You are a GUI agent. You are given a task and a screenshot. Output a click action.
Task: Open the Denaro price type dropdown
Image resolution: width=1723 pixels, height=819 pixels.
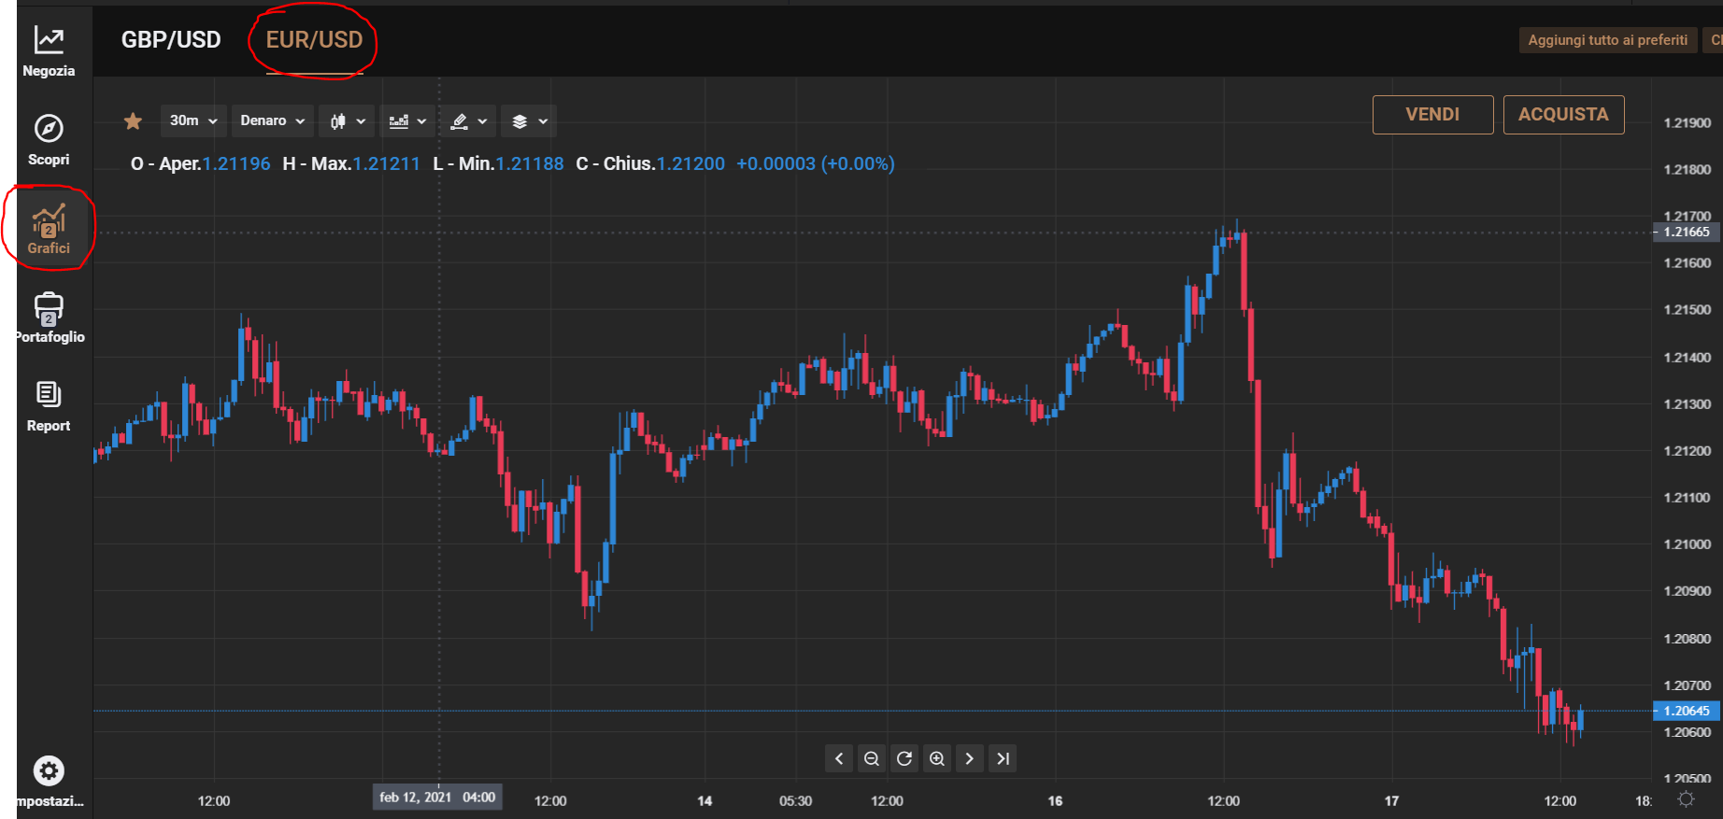(x=273, y=120)
